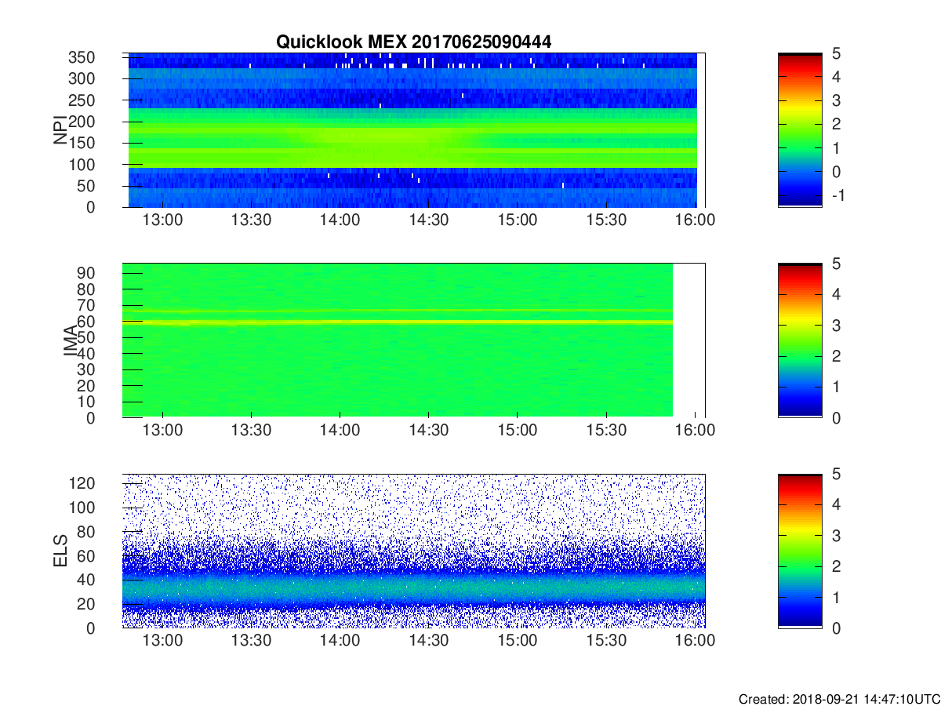The height and width of the screenshot is (706, 941).
Task: Click the NPI spectrogram plot area
Action: (x=413, y=129)
